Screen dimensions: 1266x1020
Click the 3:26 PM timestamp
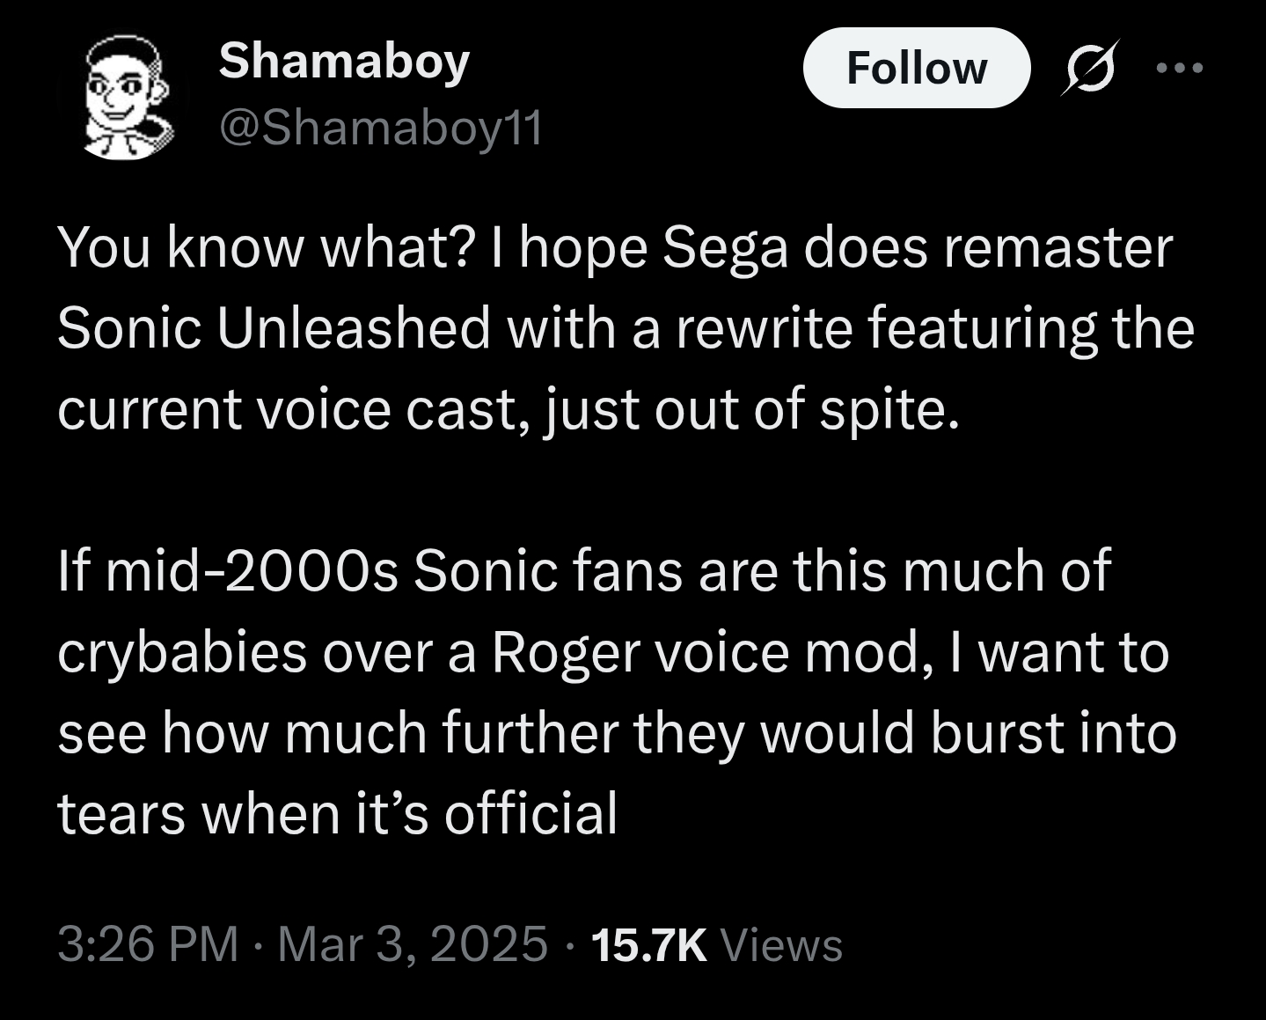click(148, 944)
